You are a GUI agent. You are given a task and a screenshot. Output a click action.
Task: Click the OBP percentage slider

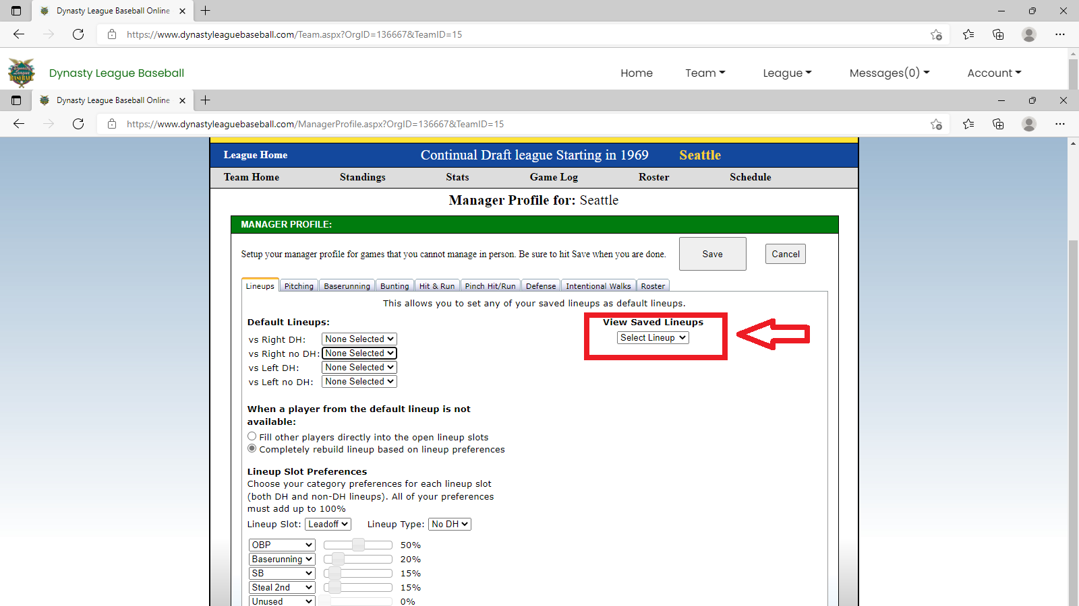click(358, 545)
